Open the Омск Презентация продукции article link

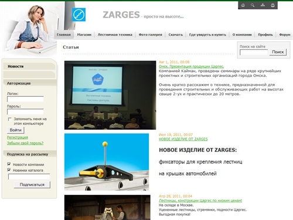pyautogui.click(x=191, y=66)
